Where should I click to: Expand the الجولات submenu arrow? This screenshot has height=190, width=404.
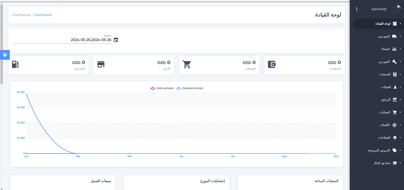[400, 87]
